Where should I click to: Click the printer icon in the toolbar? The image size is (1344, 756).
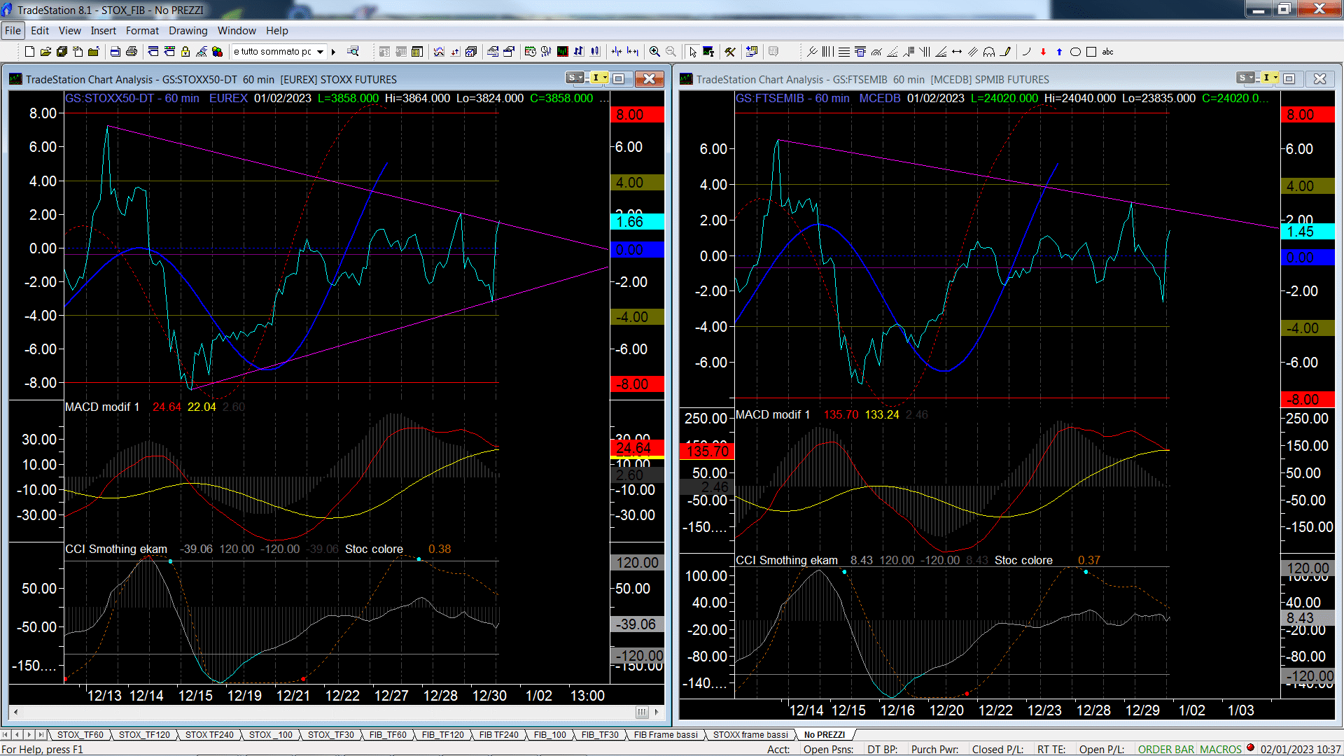(x=131, y=52)
